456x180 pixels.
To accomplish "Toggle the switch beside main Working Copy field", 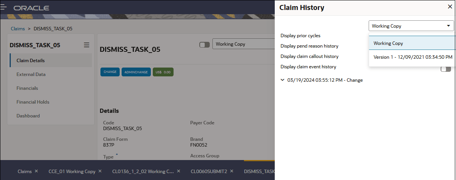I will click(x=204, y=45).
